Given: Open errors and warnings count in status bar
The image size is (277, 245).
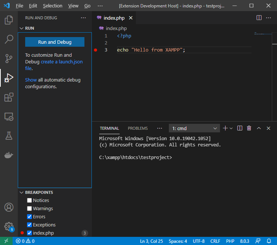Looking at the screenshot, I should pos(25,241).
